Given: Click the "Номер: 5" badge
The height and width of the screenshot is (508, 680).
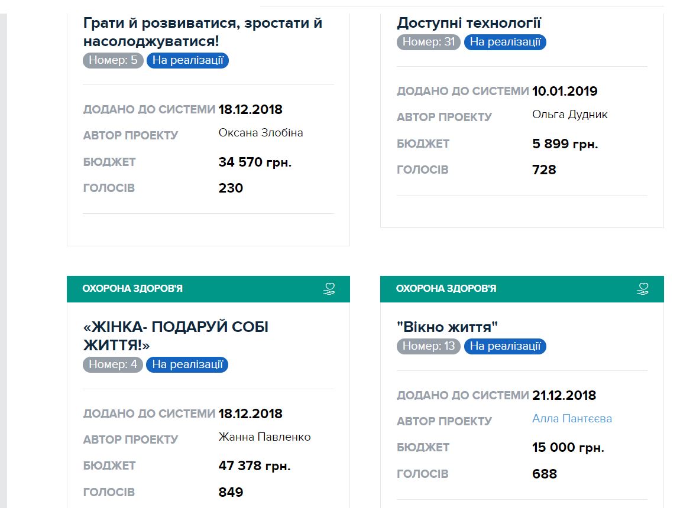Looking at the screenshot, I should tap(113, 60).
